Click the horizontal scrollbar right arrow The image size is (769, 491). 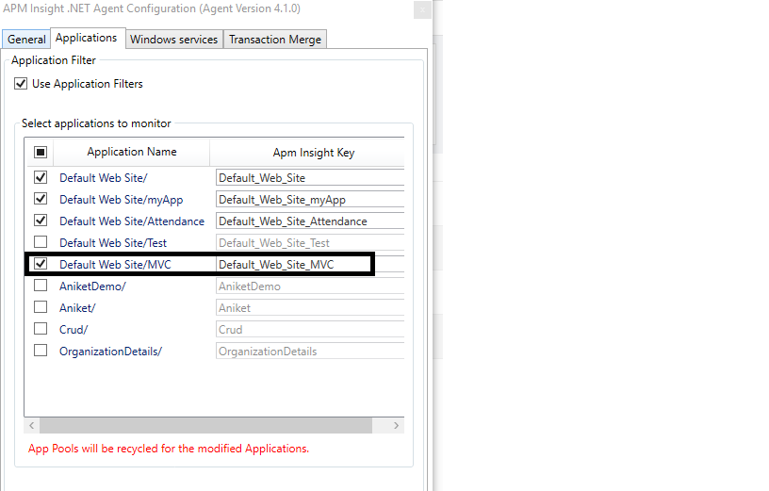pos(396,425)
